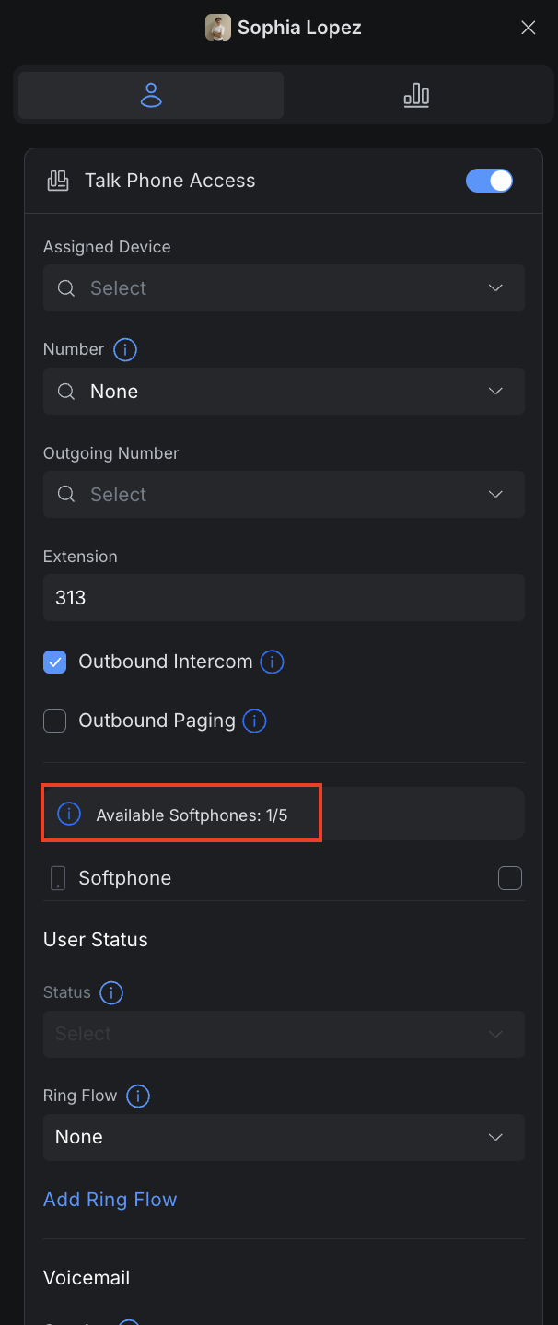Click the search icon in Assigned Device field
Viewport: 558px width, 1325px height.
65,287
